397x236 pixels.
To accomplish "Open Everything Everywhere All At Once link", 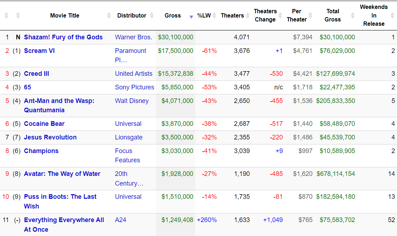I will pos(64,225).
